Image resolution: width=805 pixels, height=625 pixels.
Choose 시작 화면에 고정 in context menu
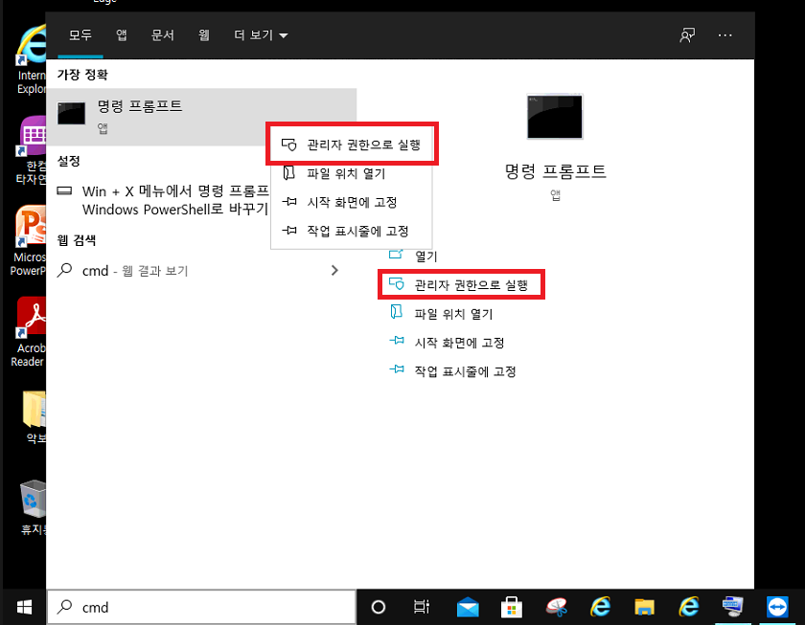click(x=352, y=202)
